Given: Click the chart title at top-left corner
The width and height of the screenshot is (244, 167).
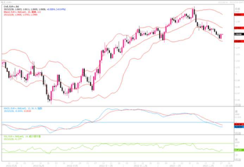Looking at the screenshot, I should pyautogui.click(x=5, y=1).
